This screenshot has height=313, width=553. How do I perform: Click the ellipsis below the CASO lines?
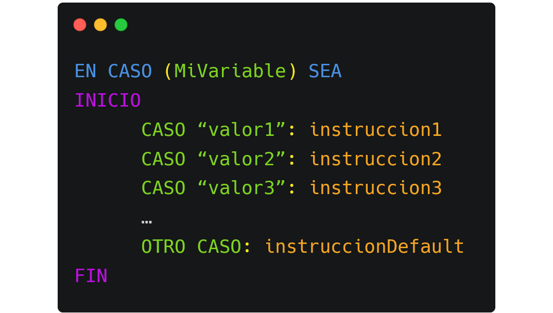point(146,221)
